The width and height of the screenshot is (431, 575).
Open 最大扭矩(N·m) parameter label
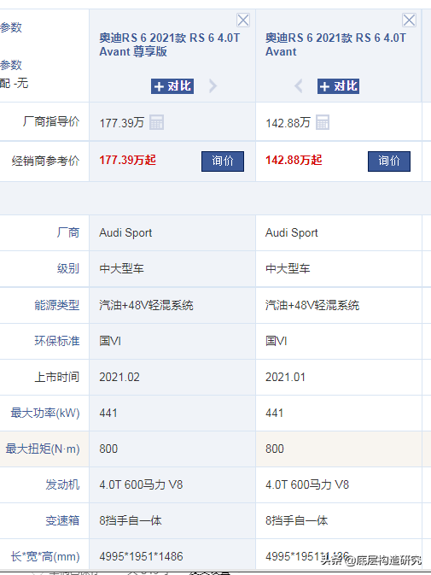43,449
